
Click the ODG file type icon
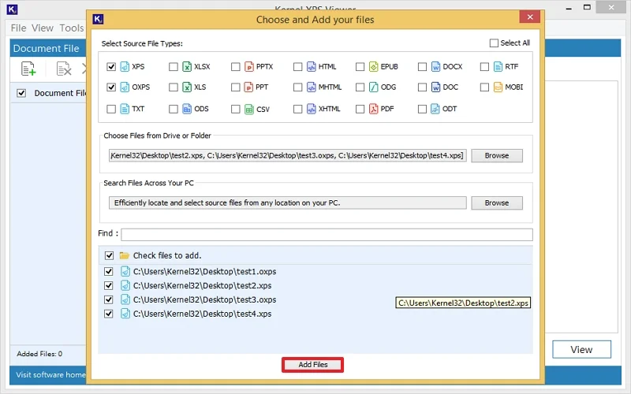click(x=373, y=87)
